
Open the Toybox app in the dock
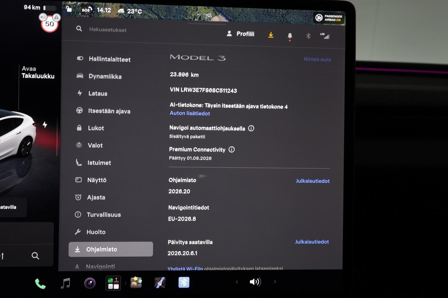click(136, 282)
